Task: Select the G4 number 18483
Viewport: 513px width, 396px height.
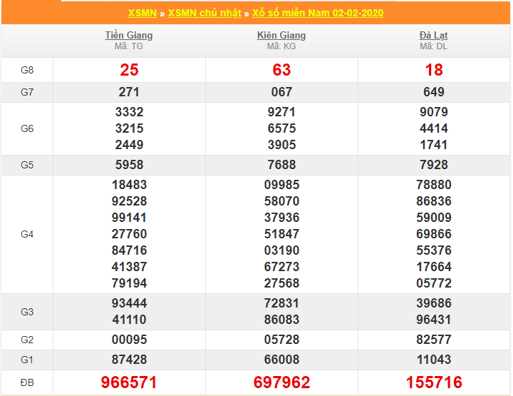Action: pos(129,185)
